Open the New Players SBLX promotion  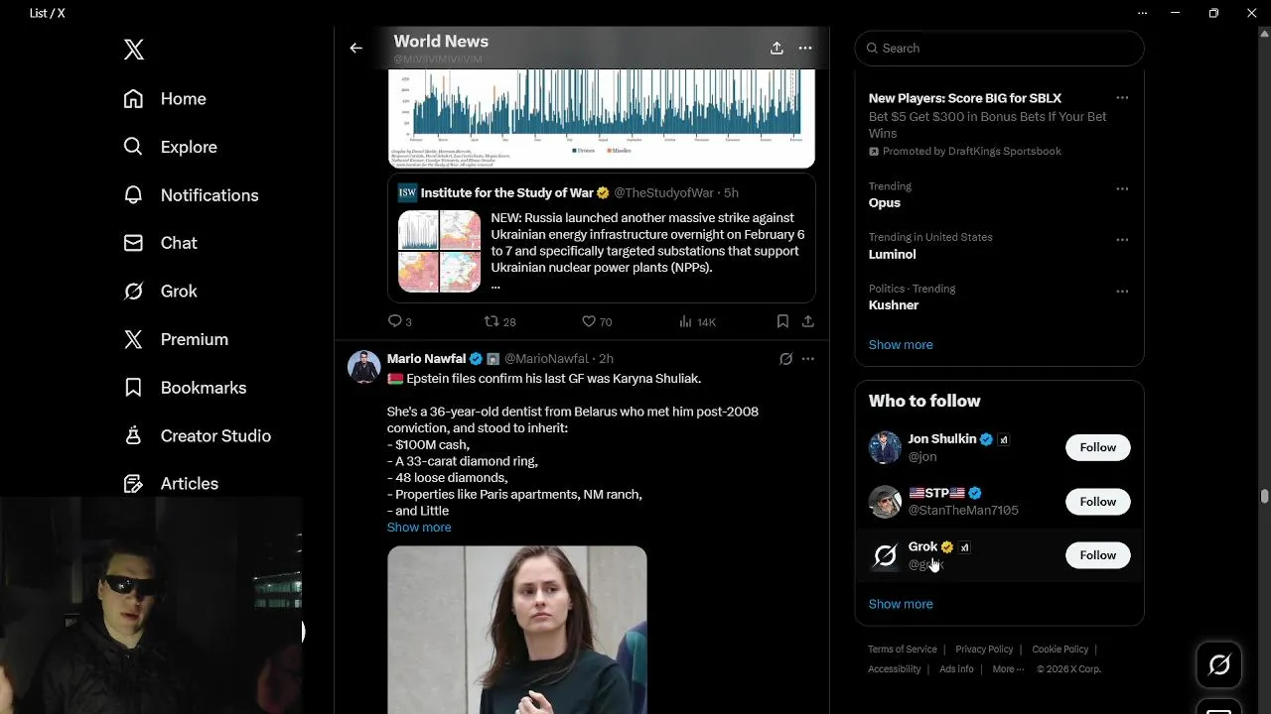pos(965,98)
